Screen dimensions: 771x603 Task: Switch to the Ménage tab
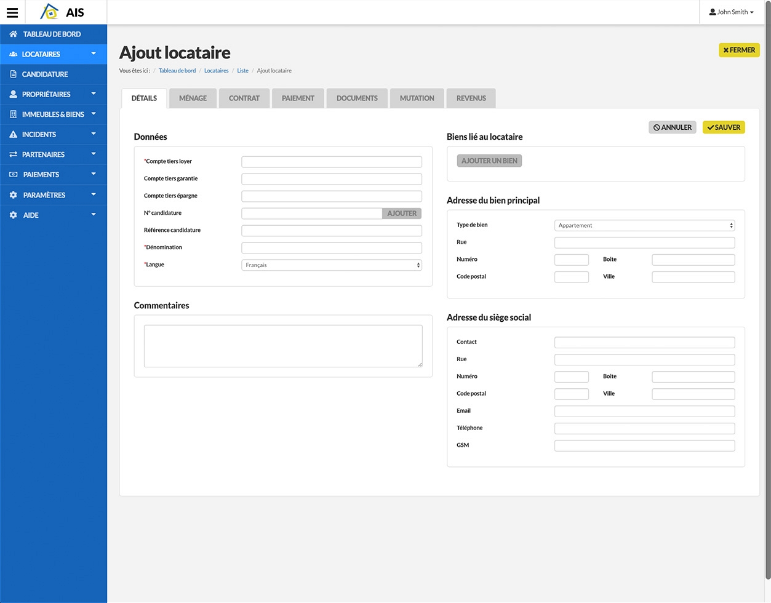point(193,98)
